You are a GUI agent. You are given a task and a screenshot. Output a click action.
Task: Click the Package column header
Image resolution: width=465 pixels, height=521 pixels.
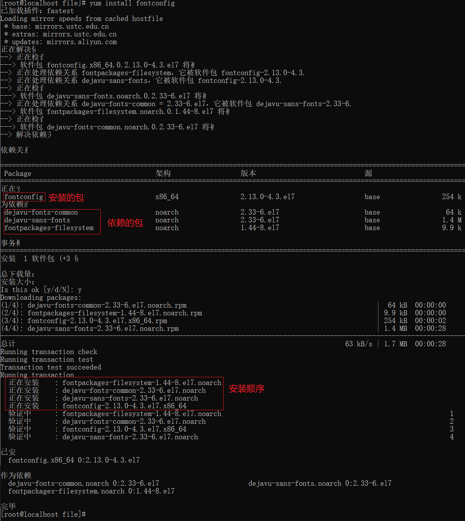click(x=17, y=173)
